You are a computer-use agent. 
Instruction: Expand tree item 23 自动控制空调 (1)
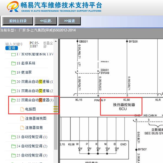(32, 137)
